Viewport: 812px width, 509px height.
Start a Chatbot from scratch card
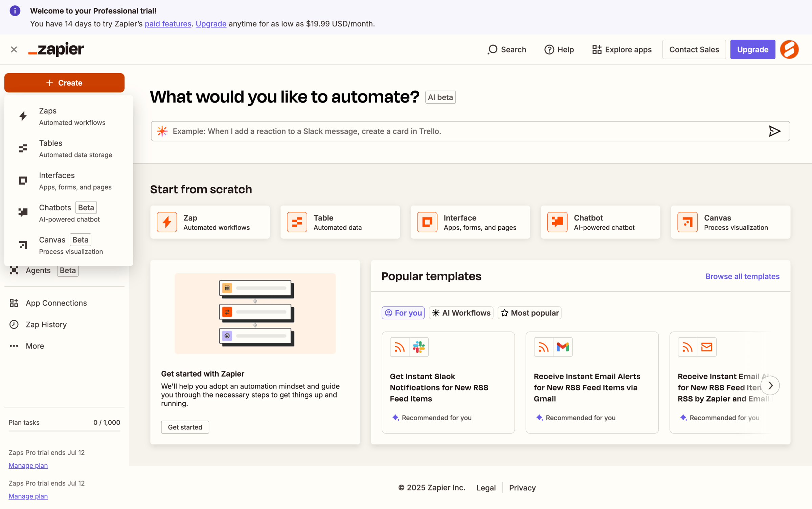(x=601, y=222)
